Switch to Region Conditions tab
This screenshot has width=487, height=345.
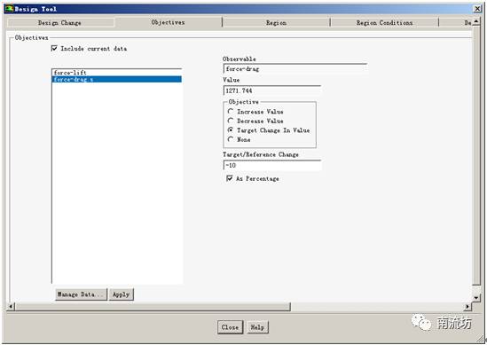pos(384,23)
